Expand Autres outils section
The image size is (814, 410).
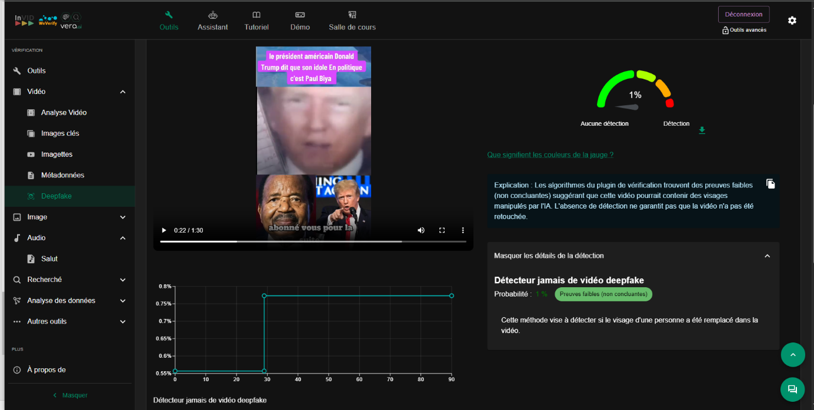(x=69, y=321)
